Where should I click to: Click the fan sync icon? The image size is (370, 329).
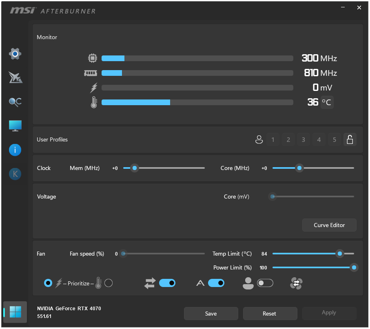(x=296, y=283)
